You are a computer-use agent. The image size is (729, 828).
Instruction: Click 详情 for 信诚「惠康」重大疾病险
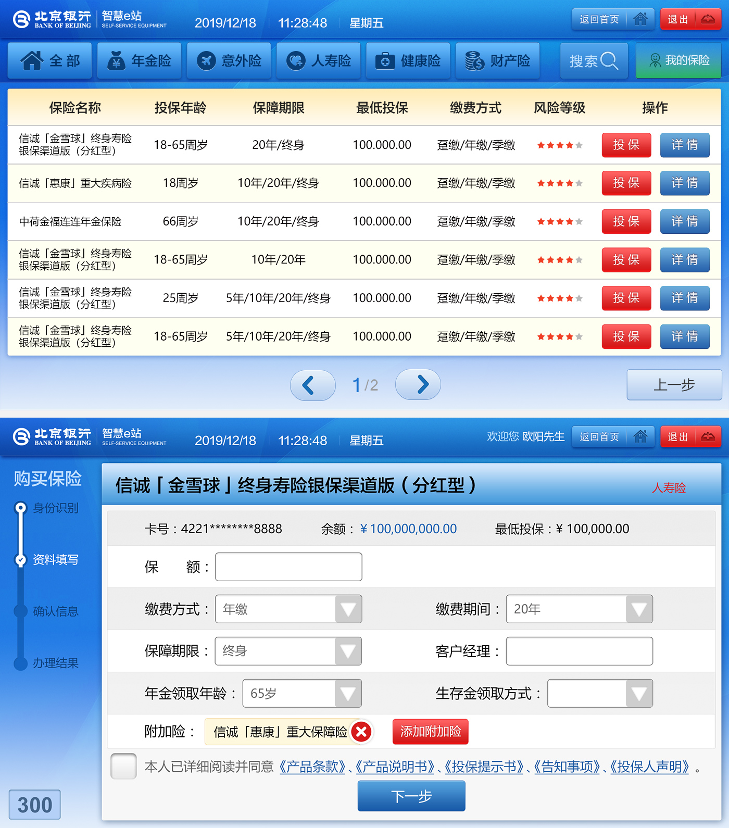[x=685, y=183]
